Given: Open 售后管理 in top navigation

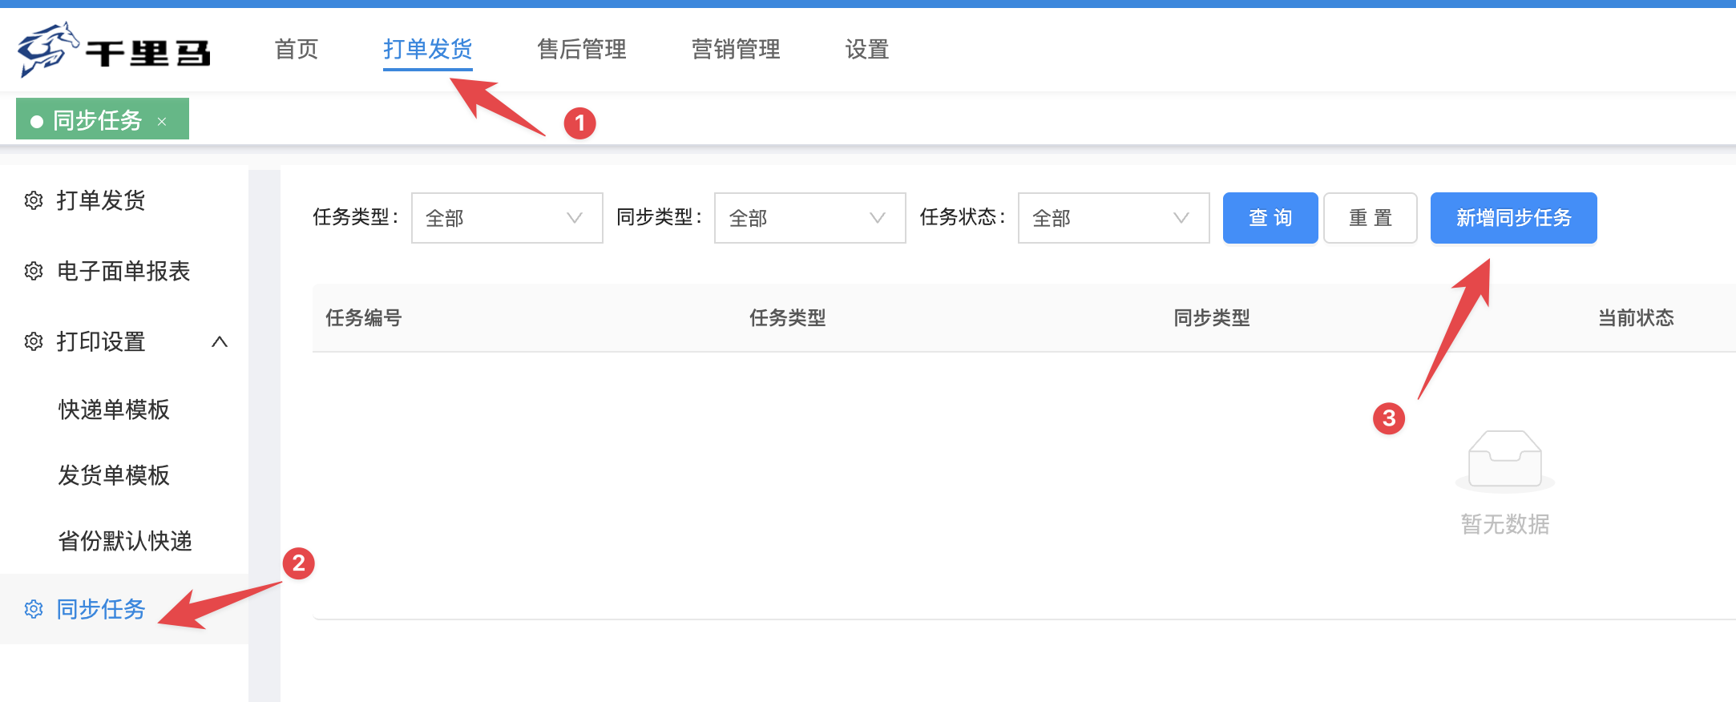Looking at the screenshot, I should tap(582, 50).
